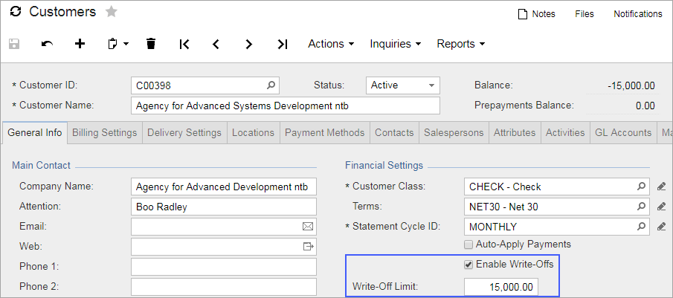
Task: Open Files link
Action: coord(585,14)
